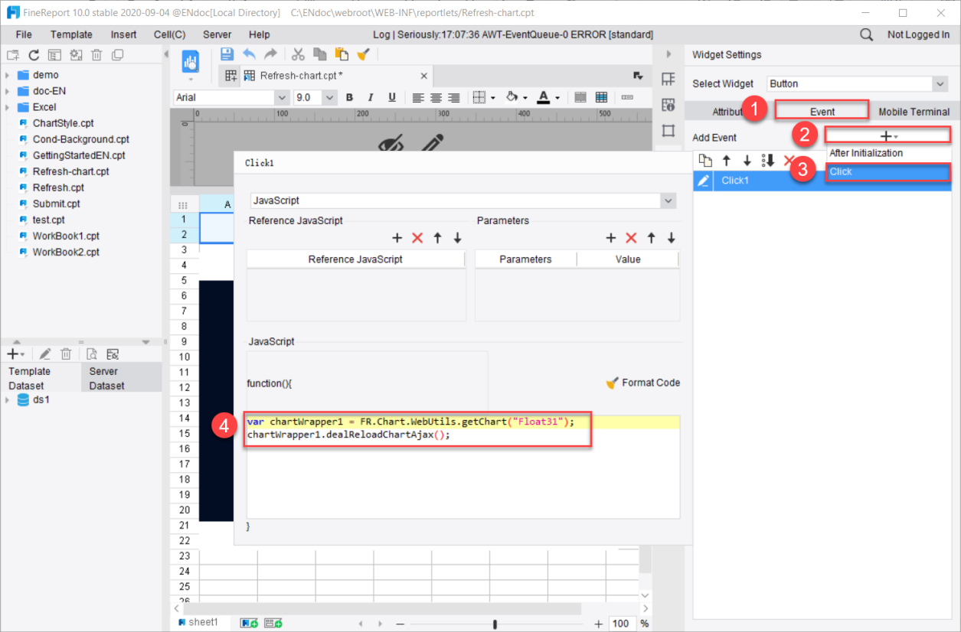This screenshot has width=961, height=632.
Task: Choose After Initialization event
Action: click(888, 153)
